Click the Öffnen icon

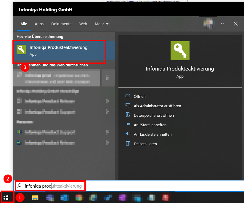click(128, 96)
